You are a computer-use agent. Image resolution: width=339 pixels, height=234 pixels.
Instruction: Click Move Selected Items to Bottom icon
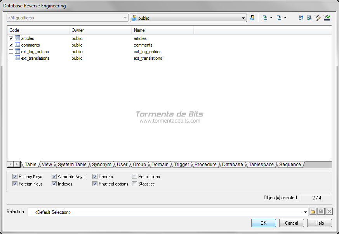pos(309,18)
